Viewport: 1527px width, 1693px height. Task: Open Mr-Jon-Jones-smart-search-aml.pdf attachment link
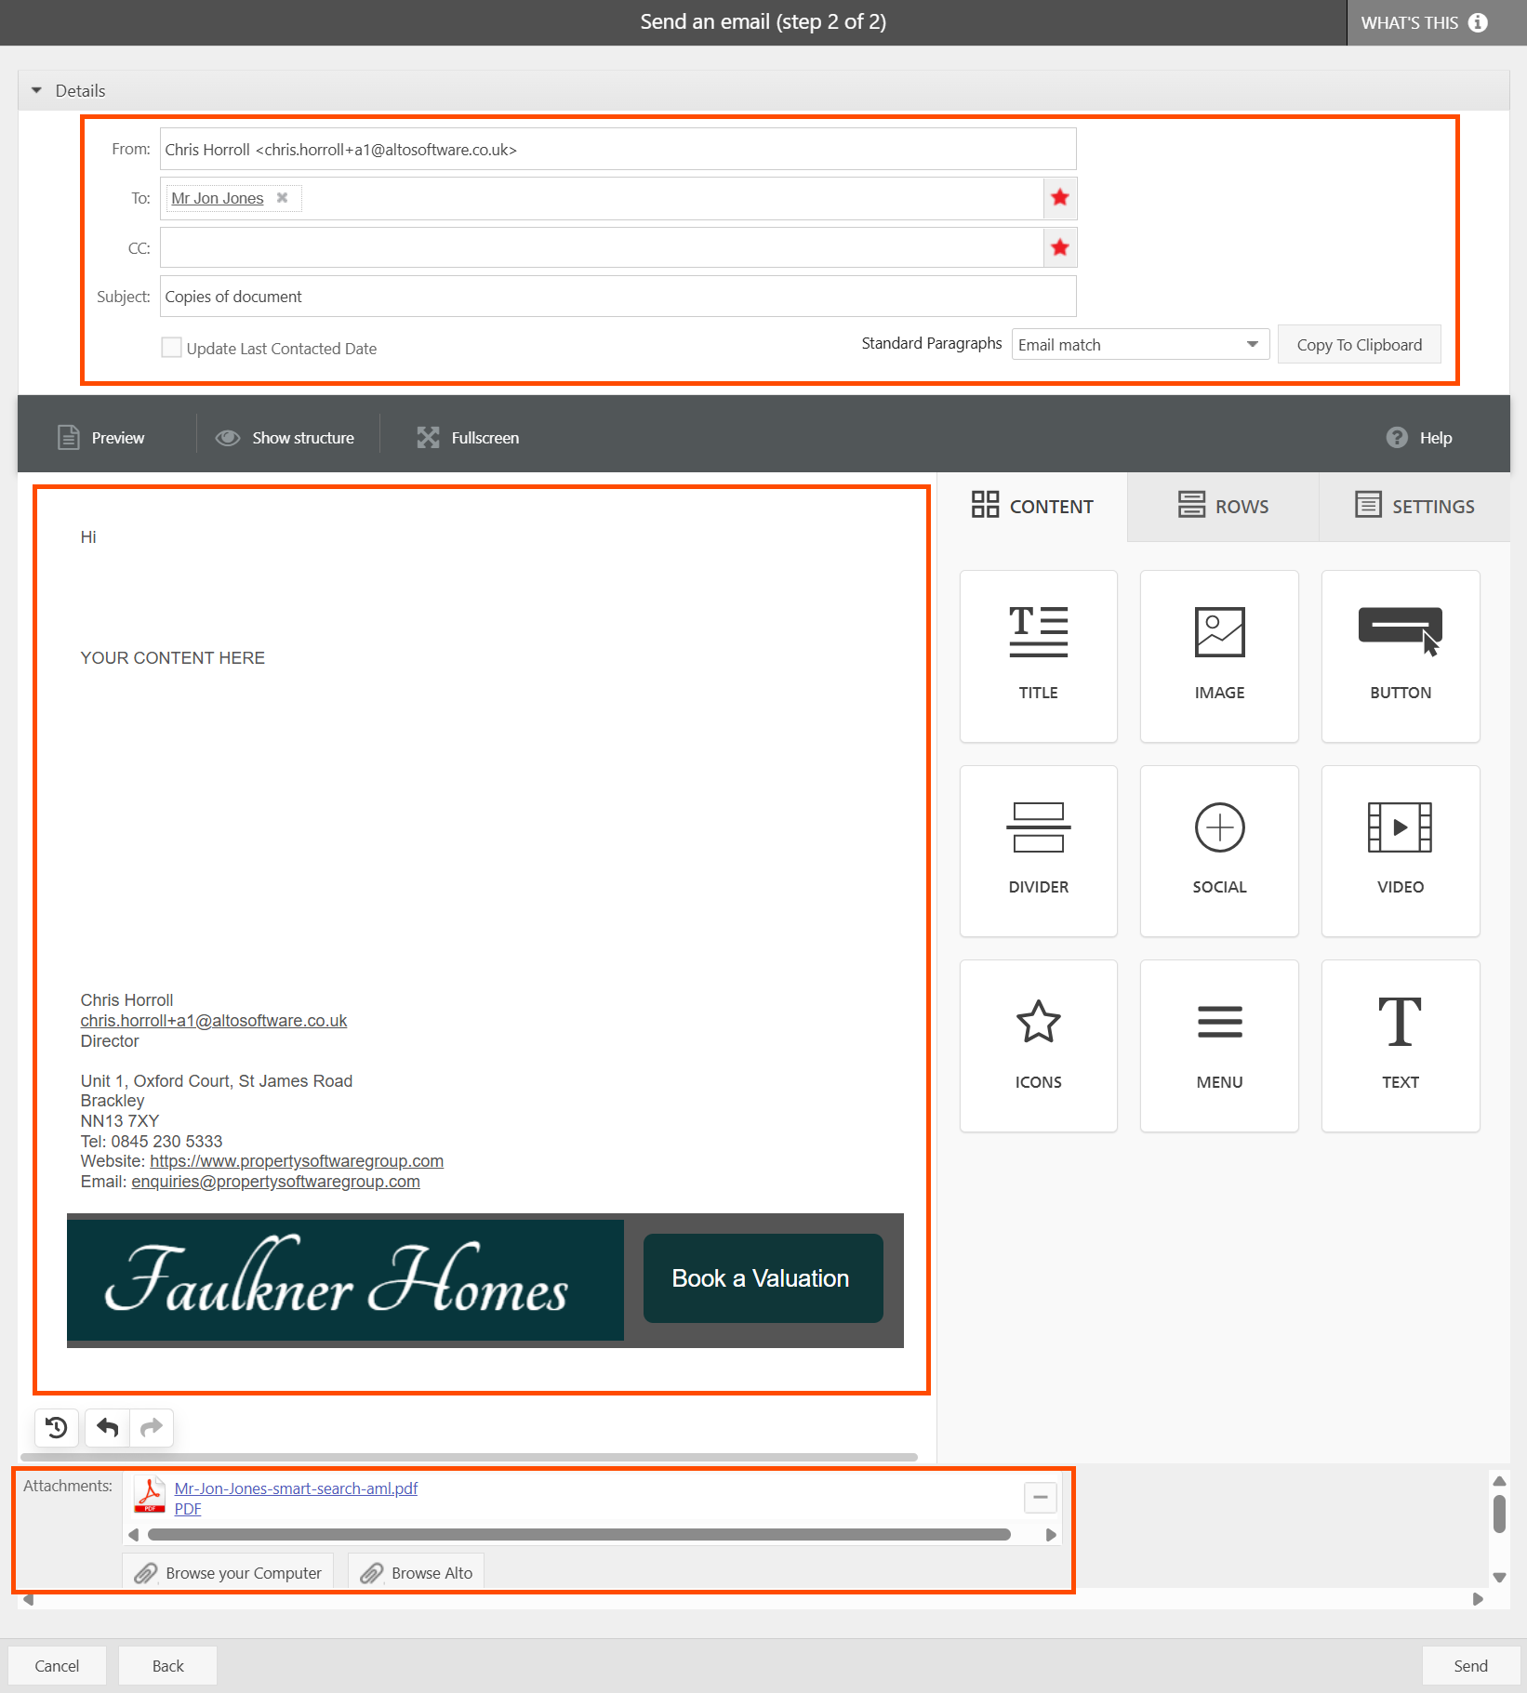coord(296,1488)
